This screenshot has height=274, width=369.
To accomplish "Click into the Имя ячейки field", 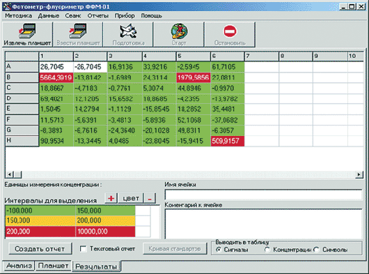I will pos(263,195).
